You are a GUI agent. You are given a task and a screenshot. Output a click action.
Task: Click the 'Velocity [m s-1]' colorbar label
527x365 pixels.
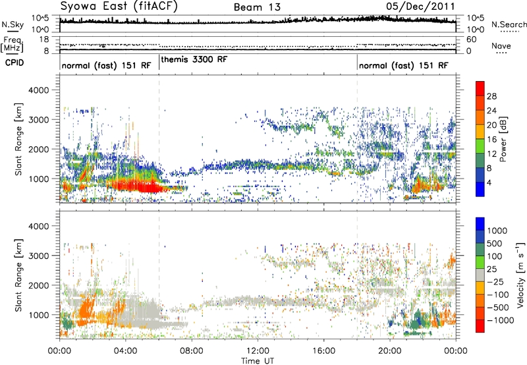pyautogui.click(x=520, y=275)
